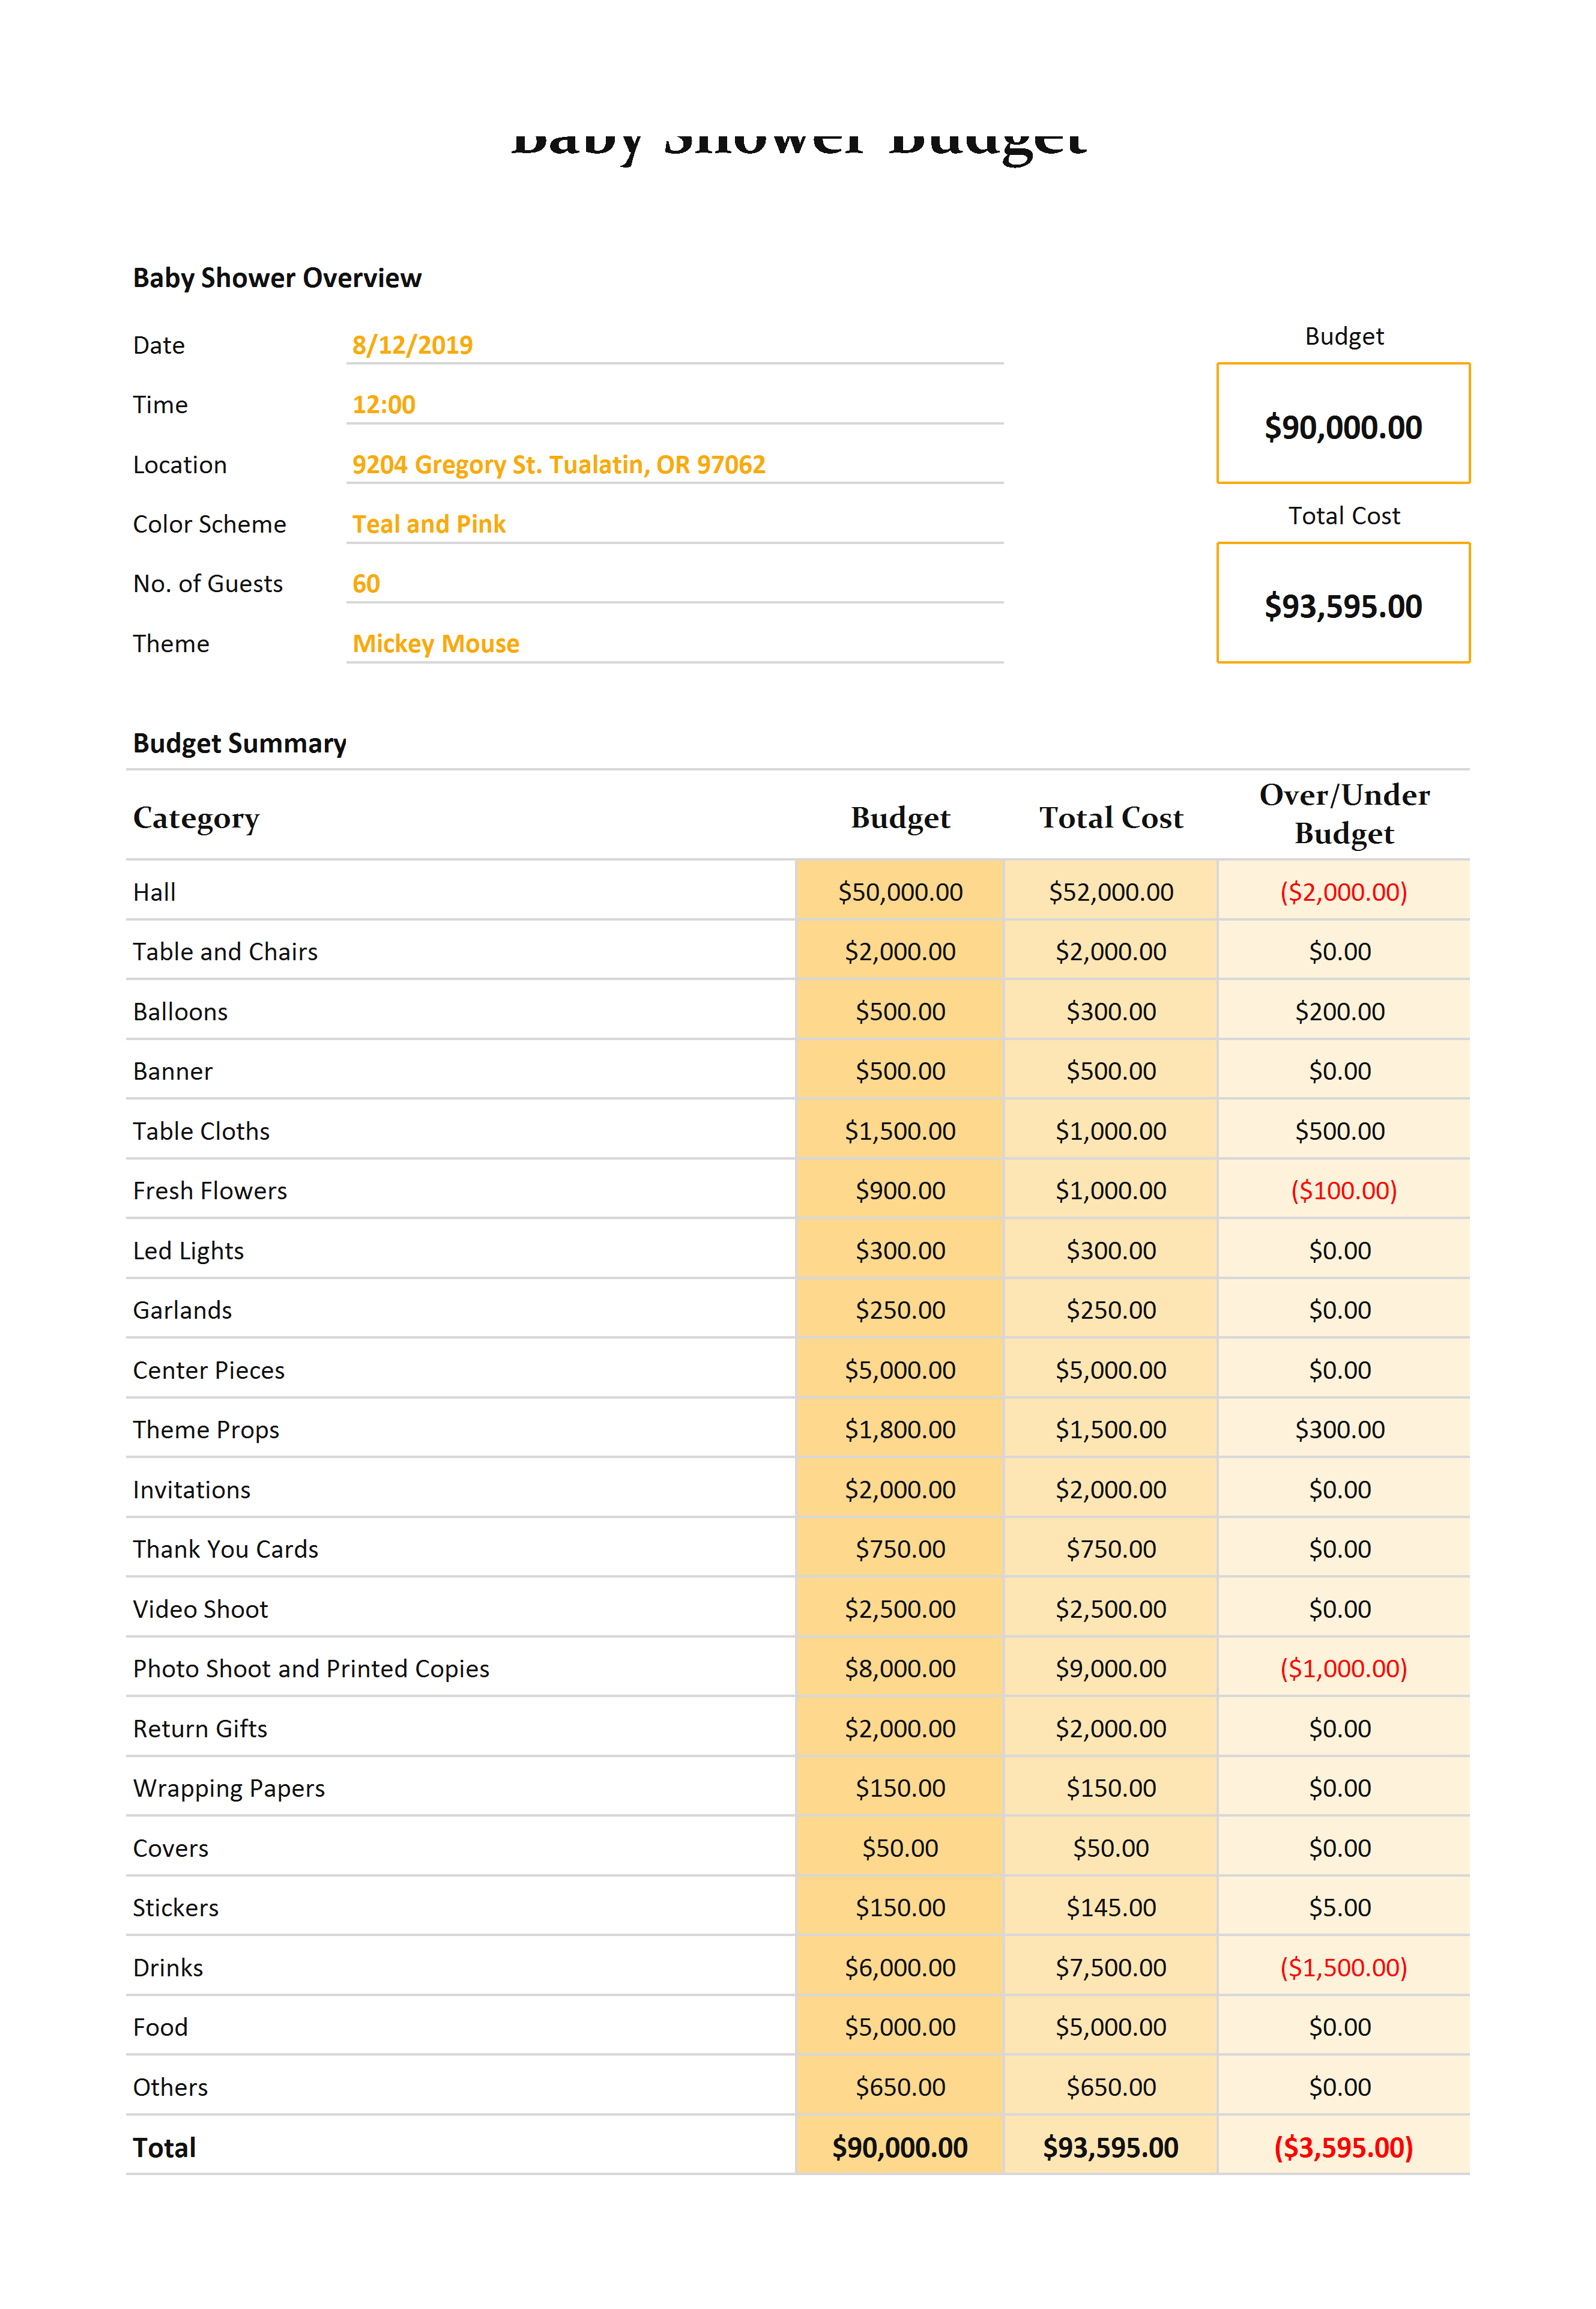This screenshot has height=2309, width=1596.
Task: Click Table Cloths under budget $500.00
Action: click(x=1340, y=1131)
